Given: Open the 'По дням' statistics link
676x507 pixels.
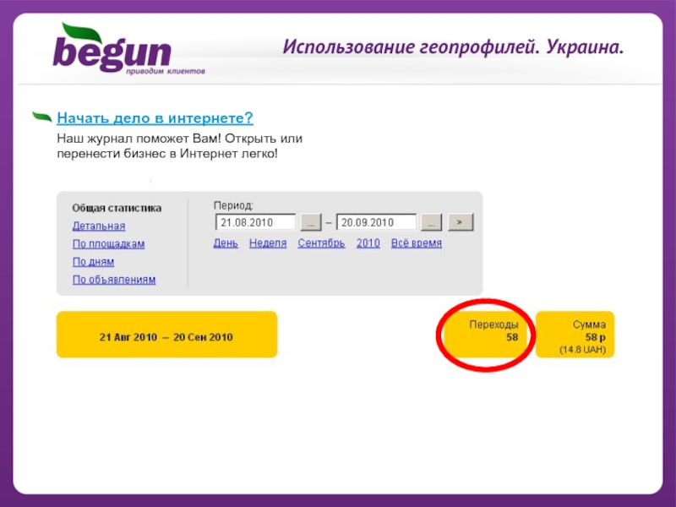Looking at the screenshot, I should click(x=93, y=262).
